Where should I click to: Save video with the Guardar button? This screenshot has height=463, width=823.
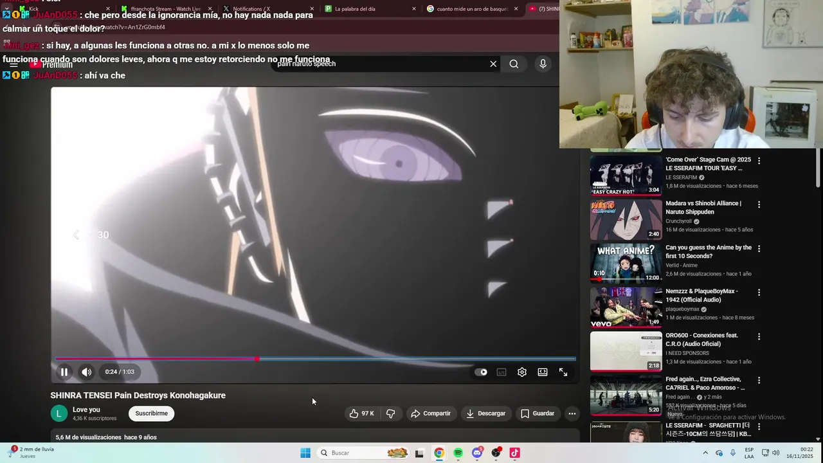click(x=538, y=413)
